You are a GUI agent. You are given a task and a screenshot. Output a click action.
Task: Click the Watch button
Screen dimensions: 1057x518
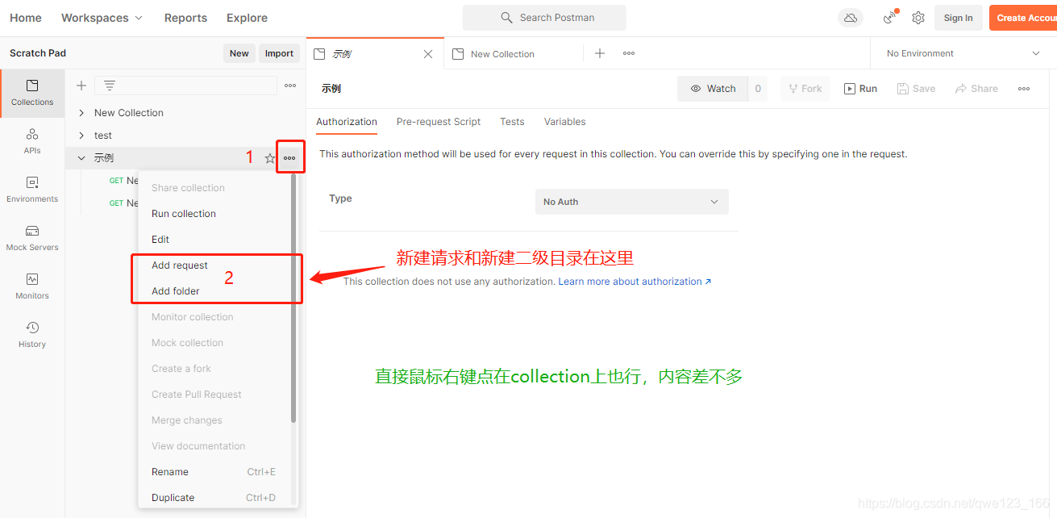click(713, 89)
